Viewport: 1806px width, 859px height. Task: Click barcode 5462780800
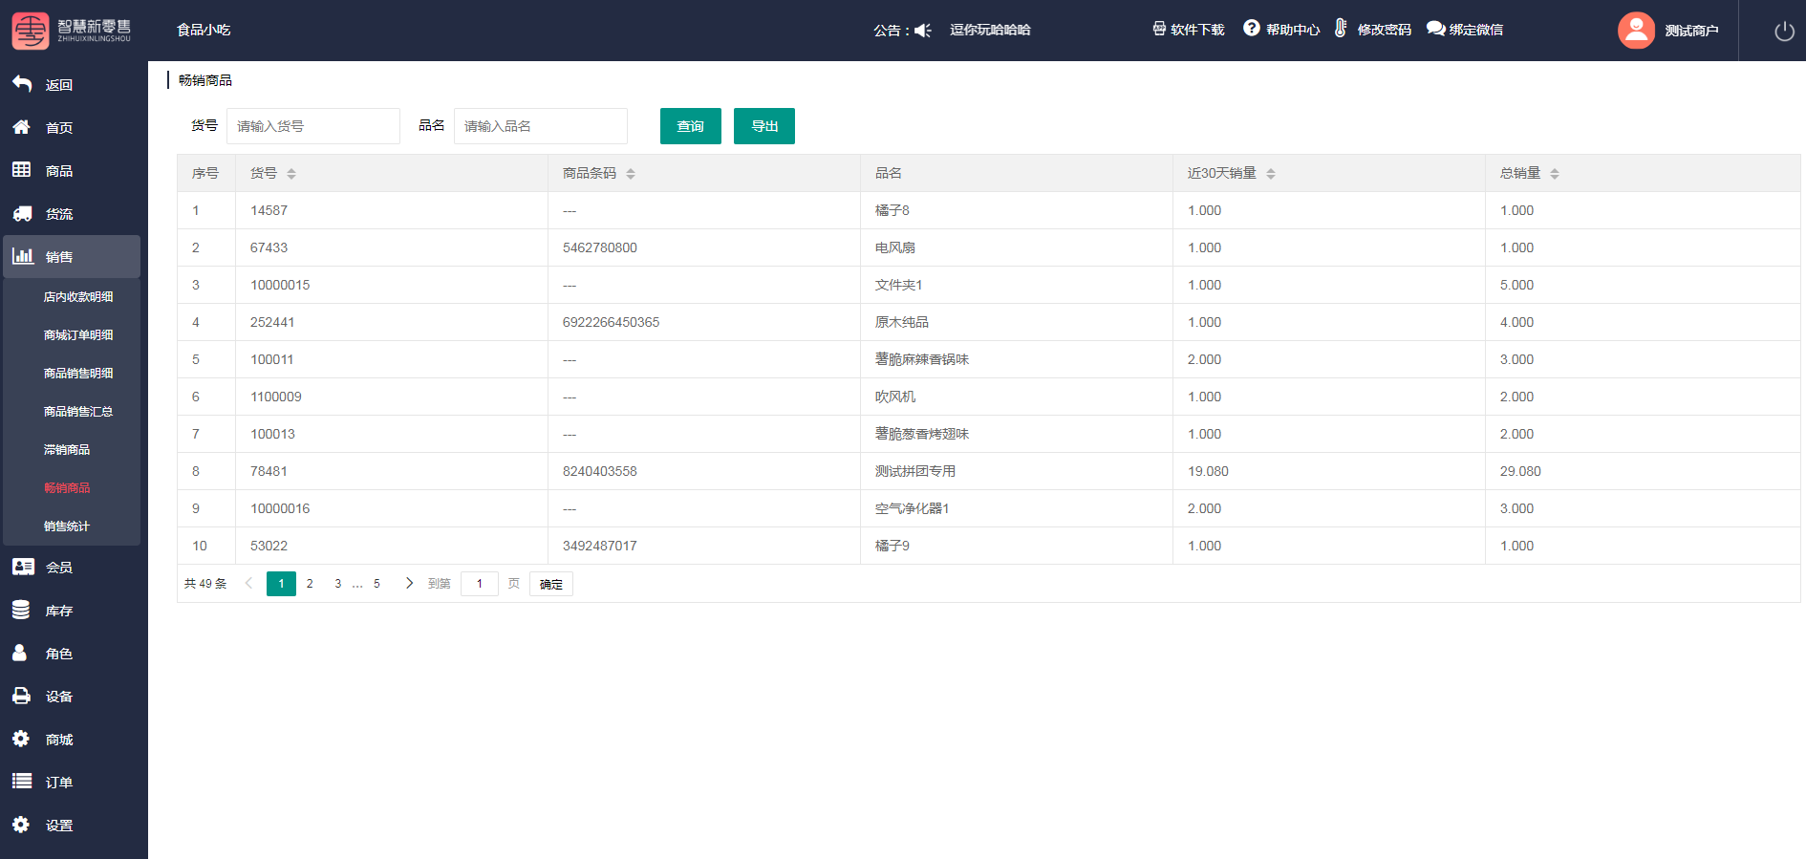point(600,247)
